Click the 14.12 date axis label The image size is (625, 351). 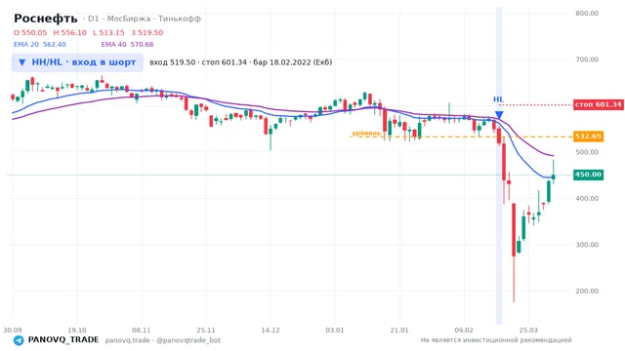coord(271,330)
